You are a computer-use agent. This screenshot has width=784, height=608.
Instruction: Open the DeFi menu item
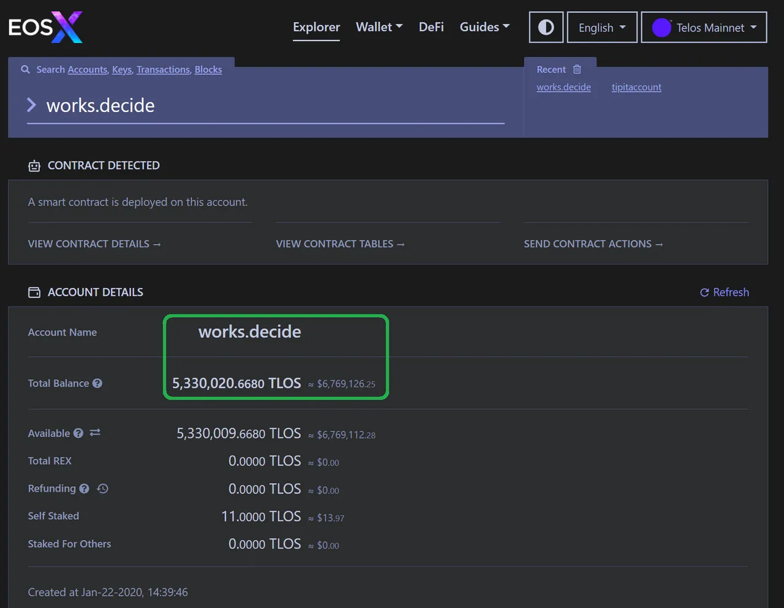(x=431, y=27)
